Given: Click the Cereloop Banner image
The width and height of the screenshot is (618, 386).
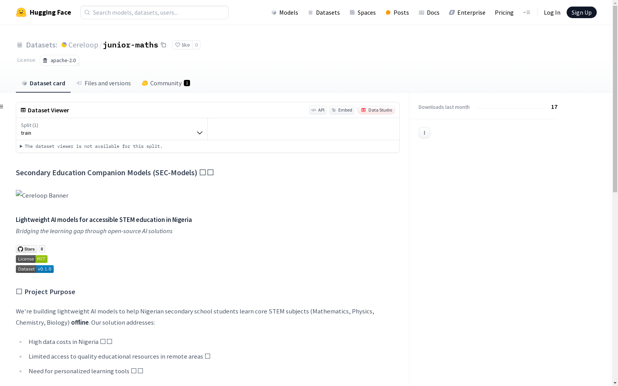Looking at the screenshot, I should click(42, 195).
